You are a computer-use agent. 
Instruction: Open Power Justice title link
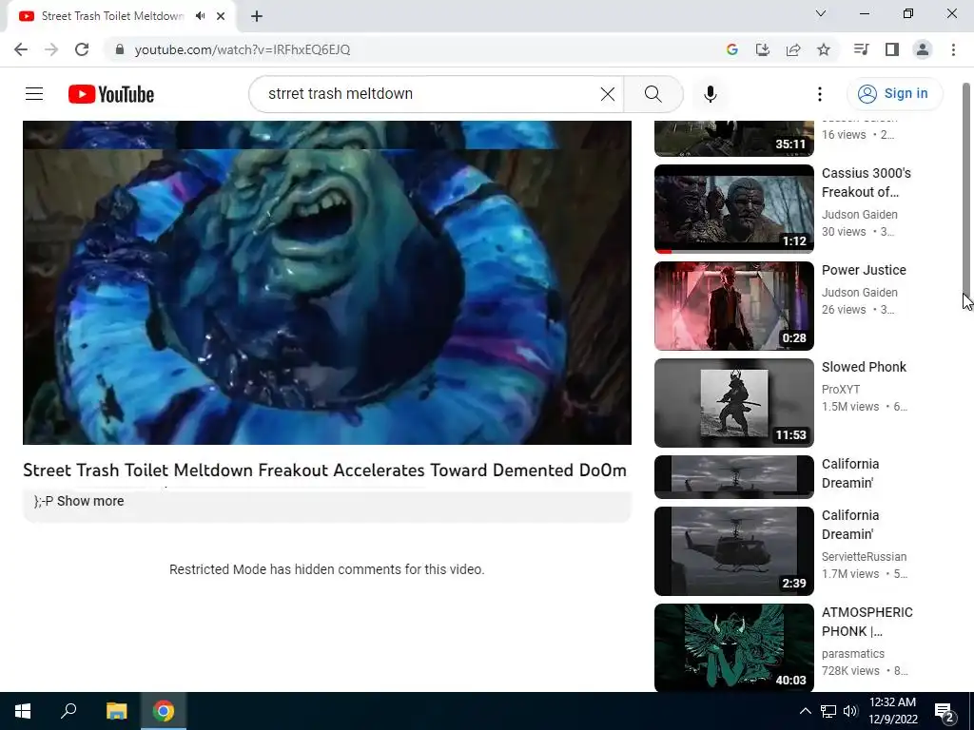[864, 270]
